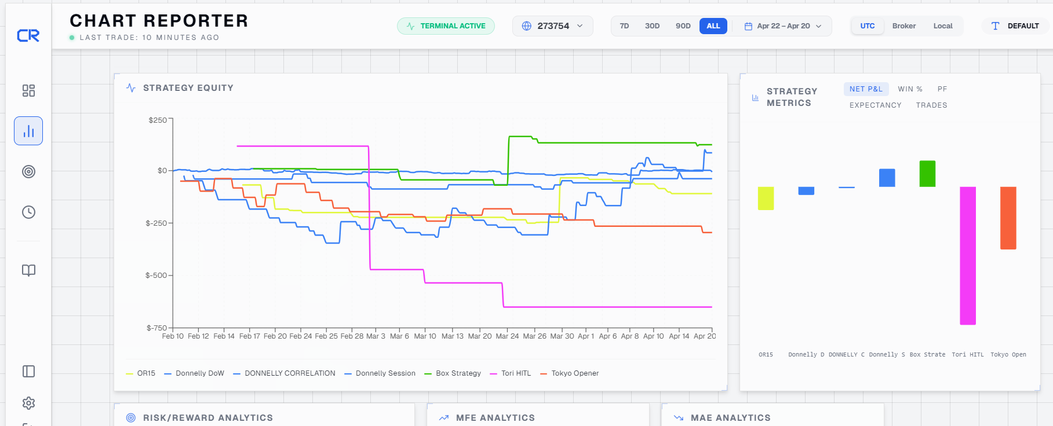
Task: Click the TERMINAL ACTIVE status badge
Action: 446,26
